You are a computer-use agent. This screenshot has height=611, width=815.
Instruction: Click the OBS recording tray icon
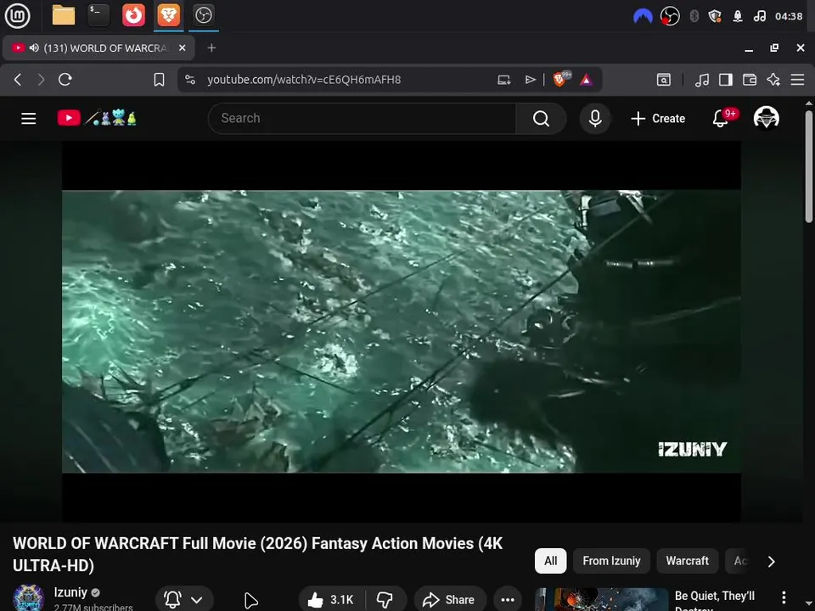point(670,16)
